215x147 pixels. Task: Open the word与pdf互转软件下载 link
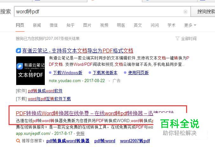coord(49,99)
